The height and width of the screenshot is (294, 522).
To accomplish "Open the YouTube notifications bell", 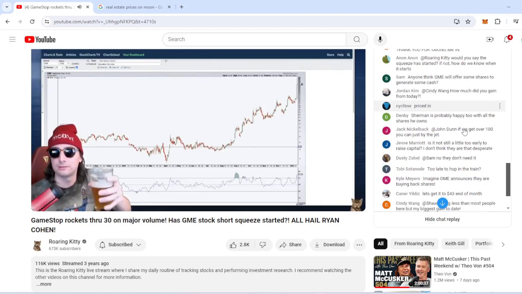I will pos(507,39).
